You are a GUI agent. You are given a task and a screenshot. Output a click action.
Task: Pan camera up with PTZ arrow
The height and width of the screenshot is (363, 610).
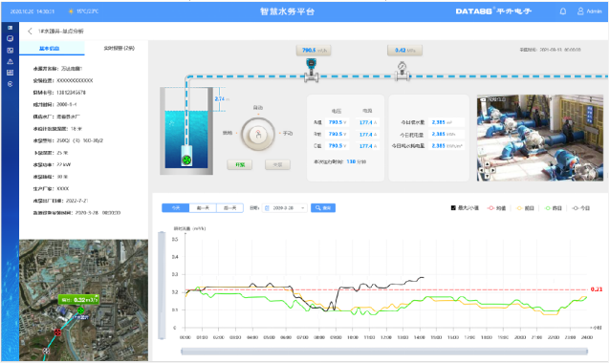[x=487, y=165]
